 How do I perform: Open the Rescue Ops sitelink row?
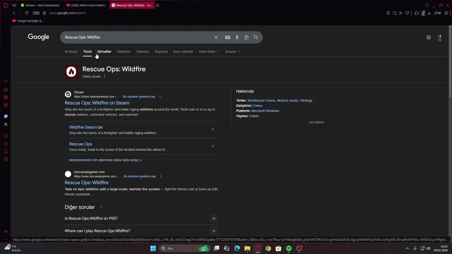pos(143,146)
